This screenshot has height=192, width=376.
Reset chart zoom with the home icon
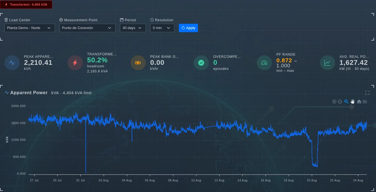click(x=359, y=102)
